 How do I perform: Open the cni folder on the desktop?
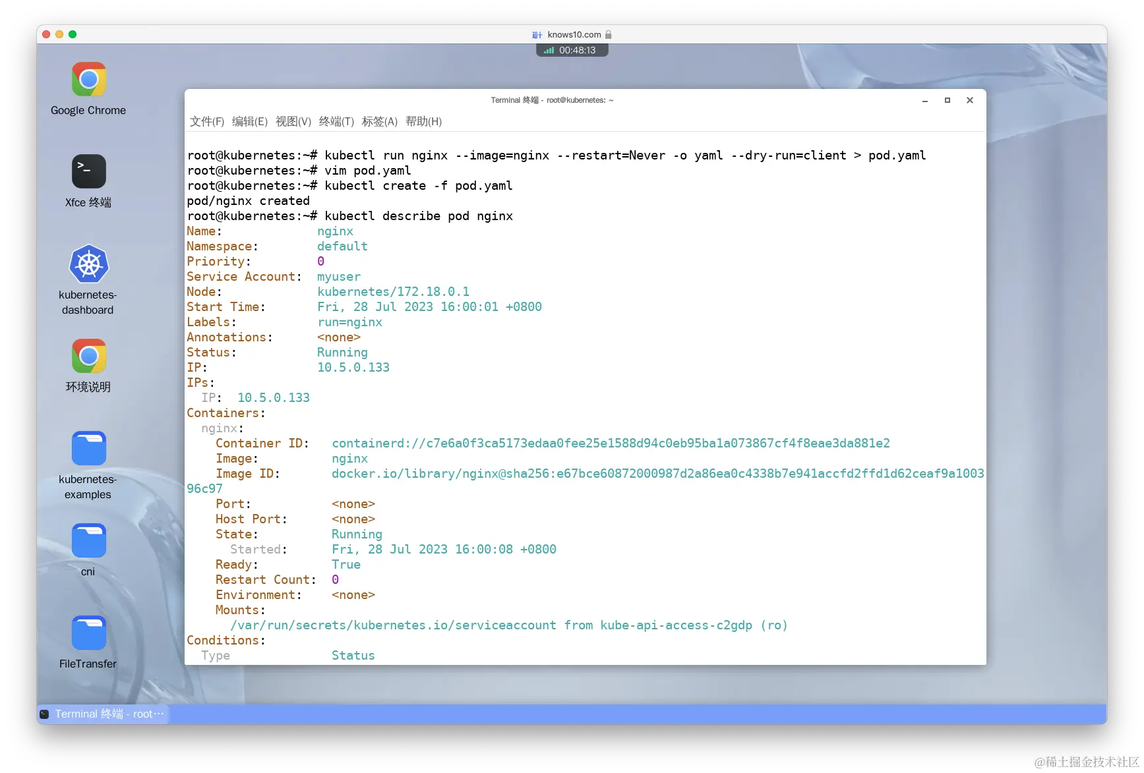pos(88,540)
